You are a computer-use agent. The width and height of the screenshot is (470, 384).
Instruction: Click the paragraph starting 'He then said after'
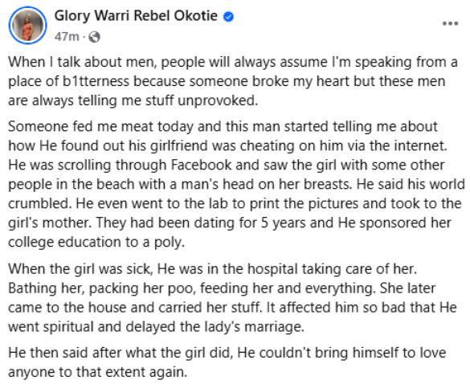227,362
